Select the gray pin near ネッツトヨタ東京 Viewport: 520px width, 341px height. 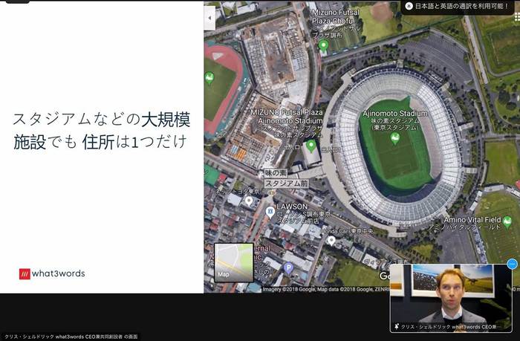[249, 201]
